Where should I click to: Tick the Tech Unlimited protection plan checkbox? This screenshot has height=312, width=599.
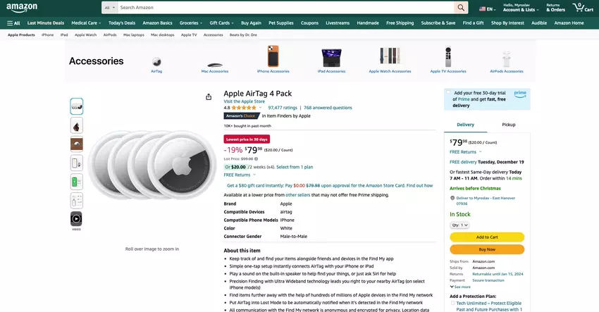pyautogui.click(x=452, y=304)
